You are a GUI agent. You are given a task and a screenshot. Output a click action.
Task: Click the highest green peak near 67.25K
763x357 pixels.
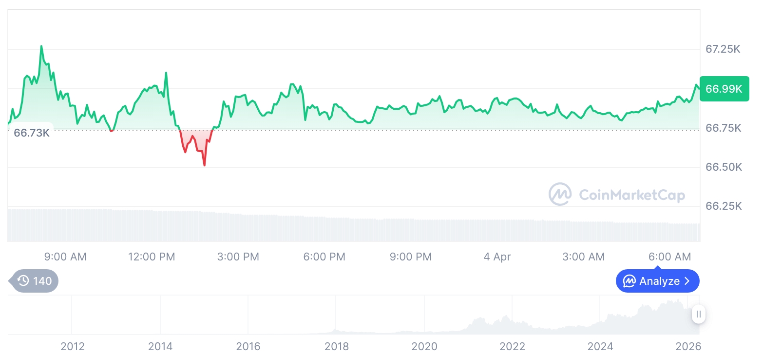[41, 47]
